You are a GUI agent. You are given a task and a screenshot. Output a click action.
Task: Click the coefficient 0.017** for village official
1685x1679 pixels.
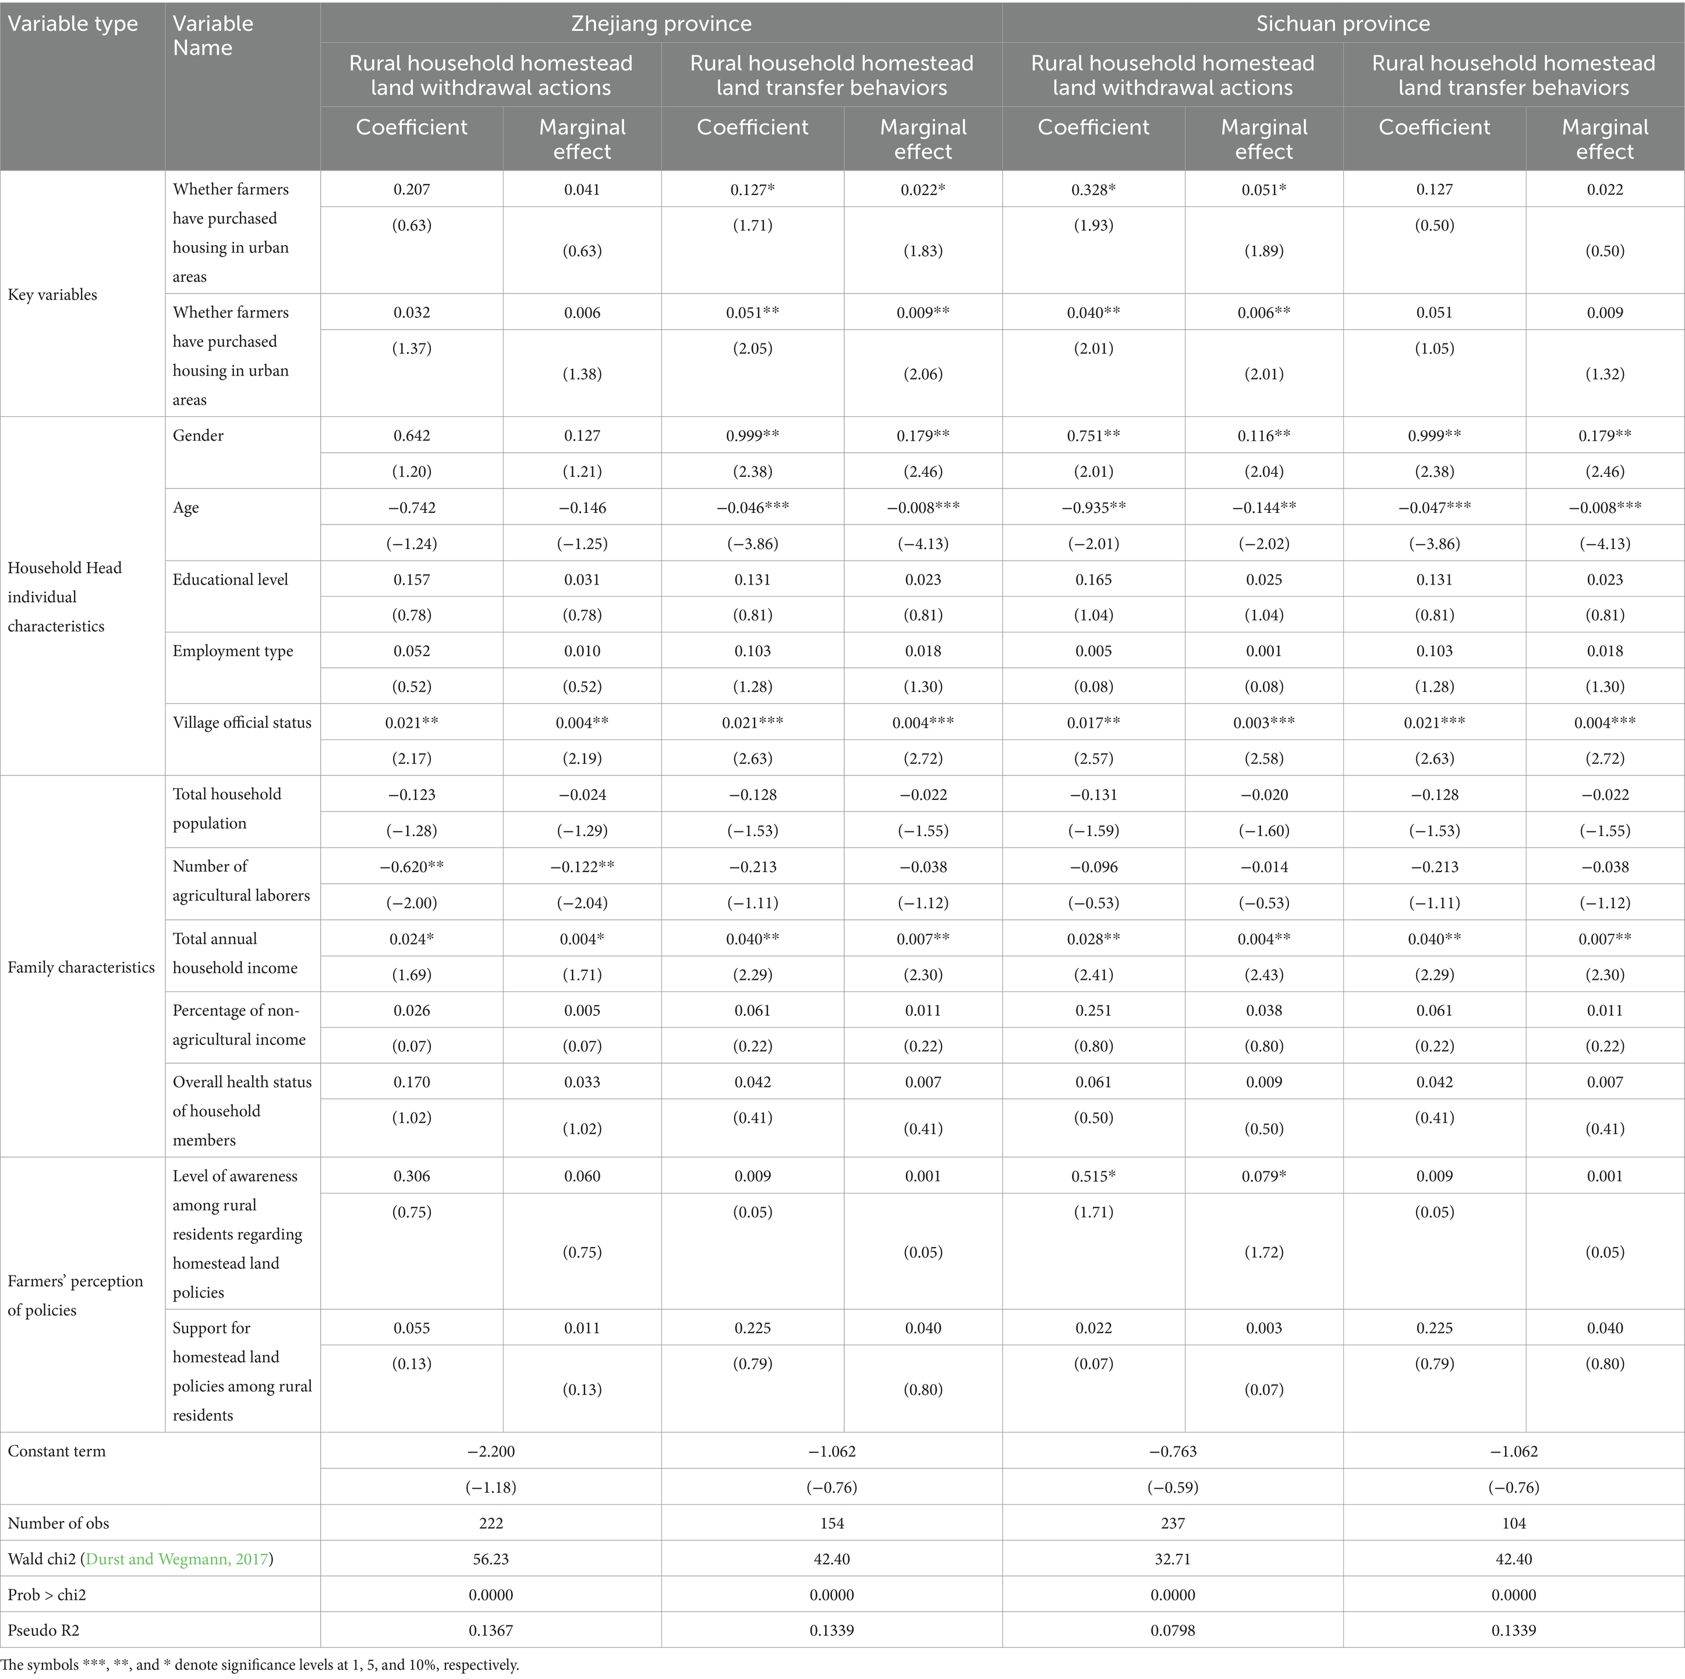click(x=1093, y=722)
